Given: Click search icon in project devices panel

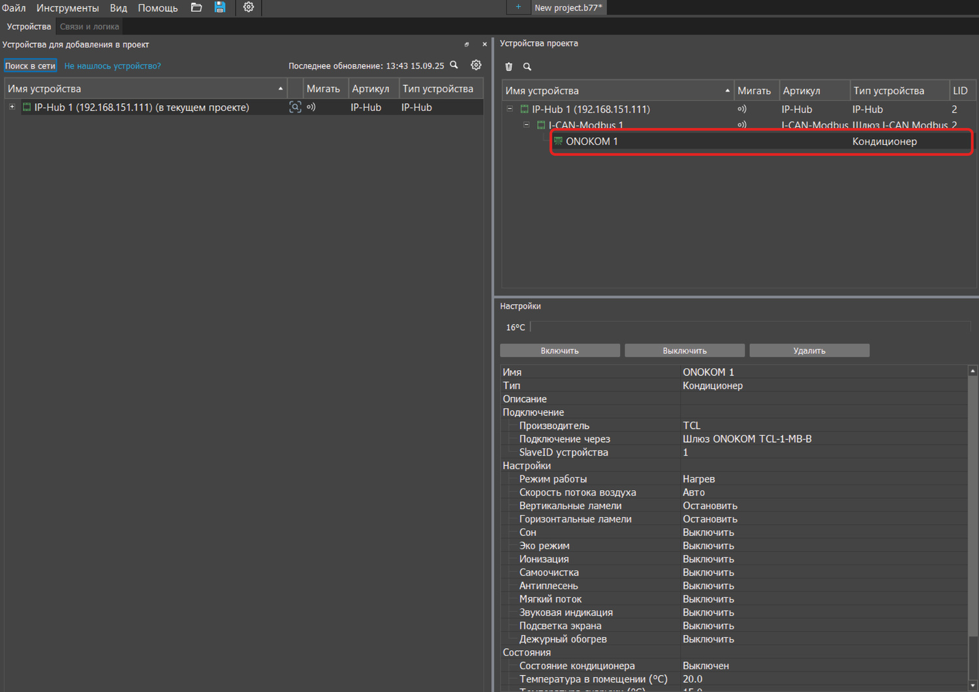Looking at the screenshot, I should (527, 67).
